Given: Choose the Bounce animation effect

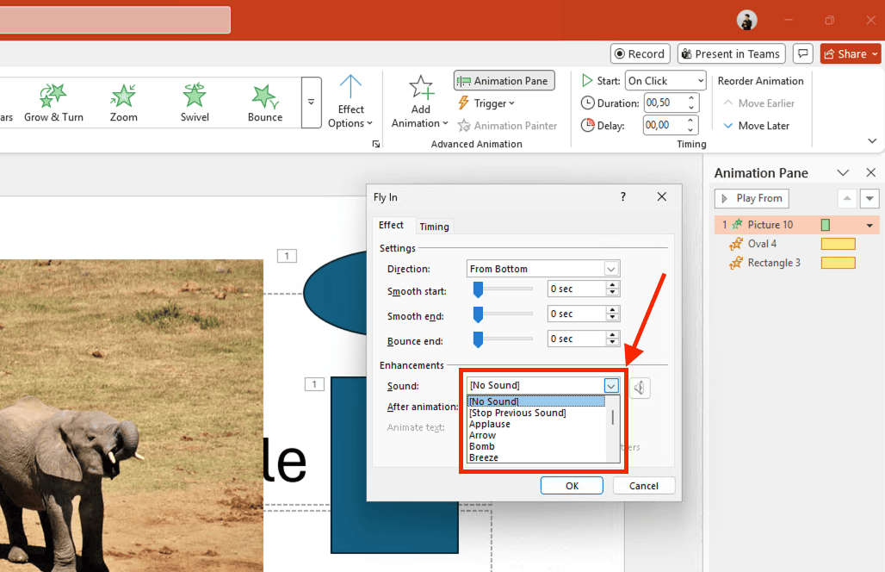Looking at the screenshot, I should coord(264,103).
